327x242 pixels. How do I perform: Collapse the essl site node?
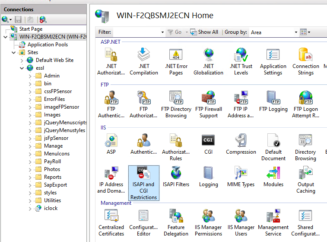[x=22, y=68]
